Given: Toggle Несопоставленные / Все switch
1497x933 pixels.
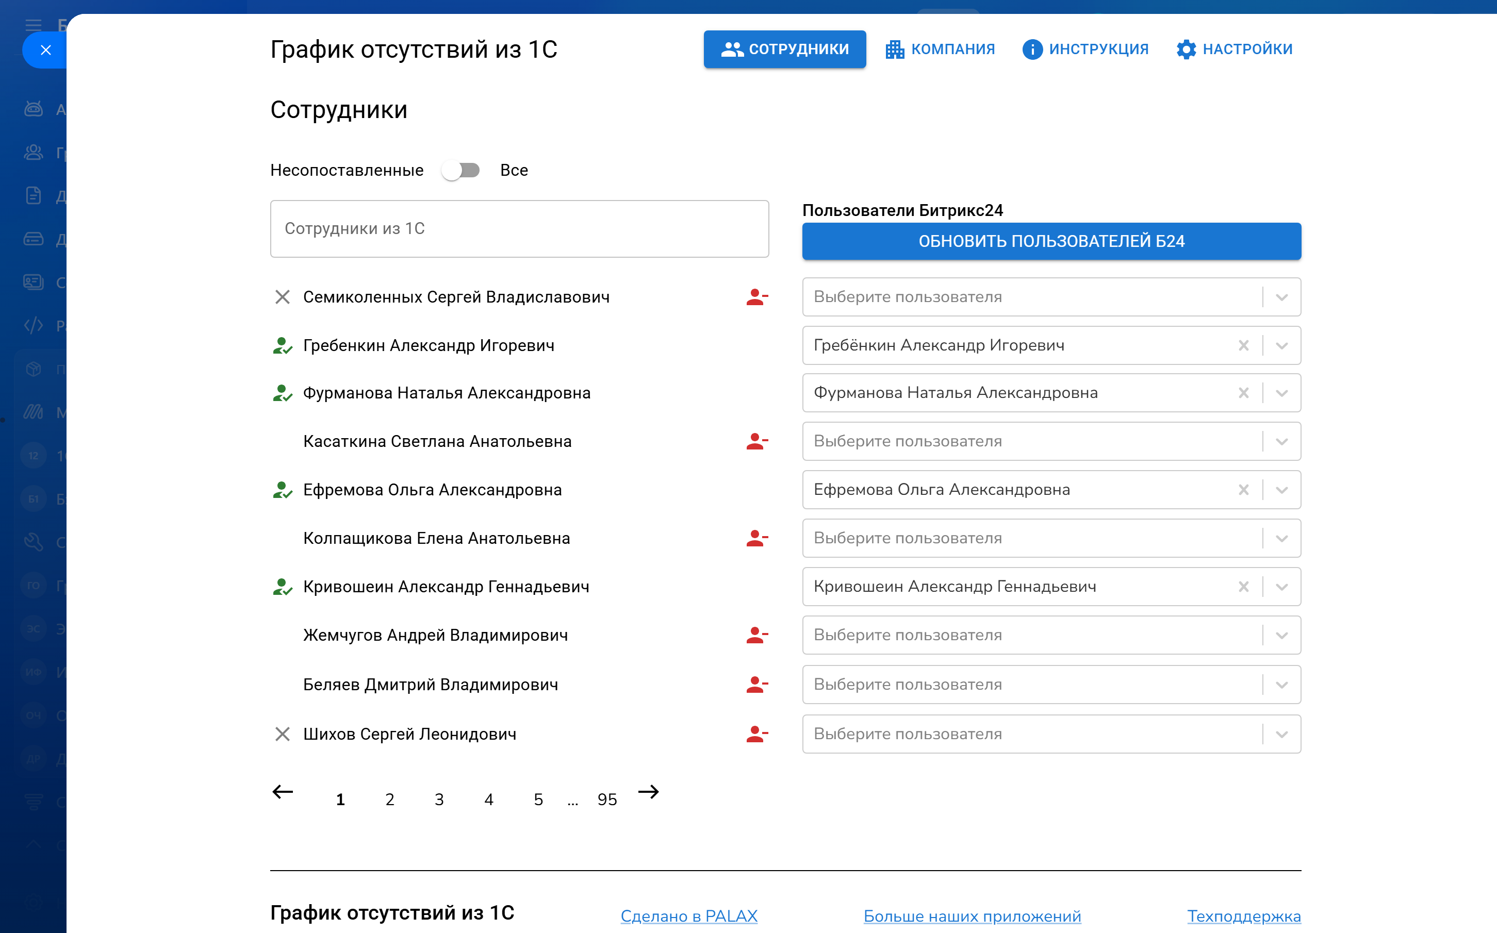Looking at the screenshot, I should pos(461,170).
